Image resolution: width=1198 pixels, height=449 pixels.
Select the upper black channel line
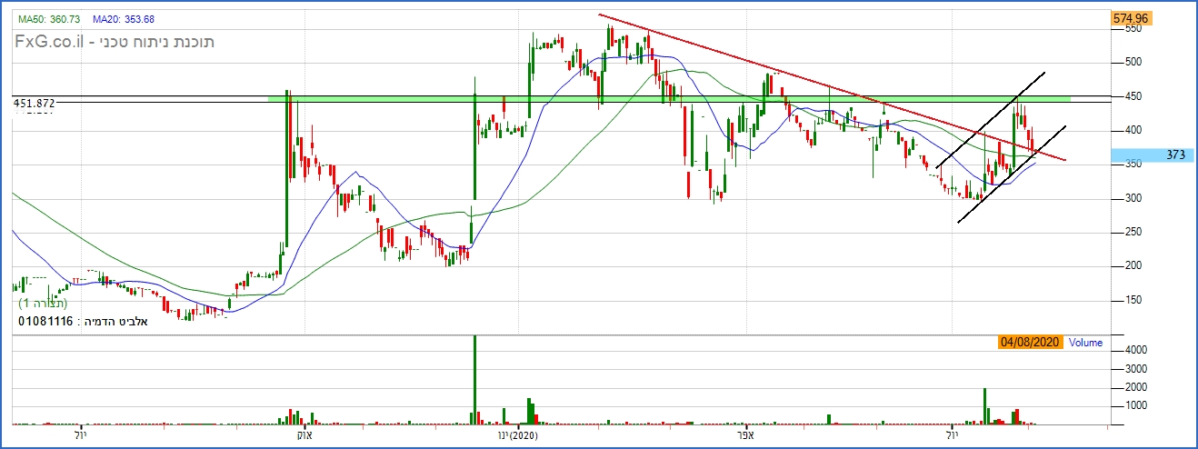click(991, 120)
